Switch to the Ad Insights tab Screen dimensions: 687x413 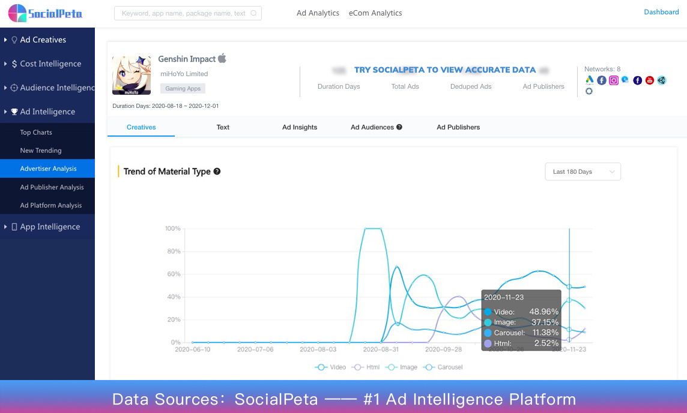pyautogui.click(x=300, y=127)
